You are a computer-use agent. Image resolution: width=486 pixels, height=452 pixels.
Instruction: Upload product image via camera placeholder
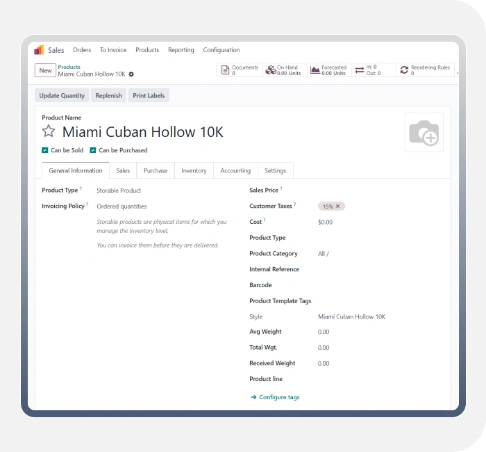(x=424, y=133)
